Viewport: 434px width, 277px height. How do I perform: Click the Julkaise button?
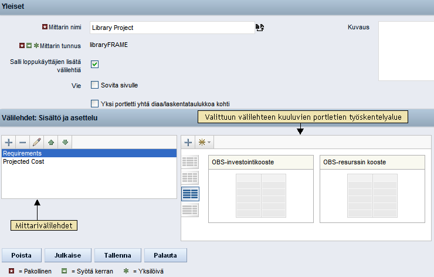point(68,255)
